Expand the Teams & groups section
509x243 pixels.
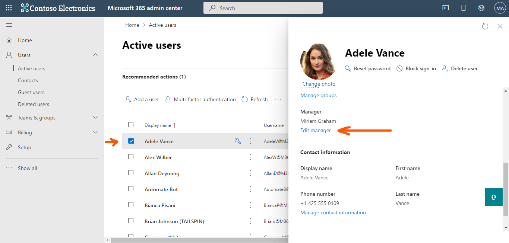click(x=95, y=117)
